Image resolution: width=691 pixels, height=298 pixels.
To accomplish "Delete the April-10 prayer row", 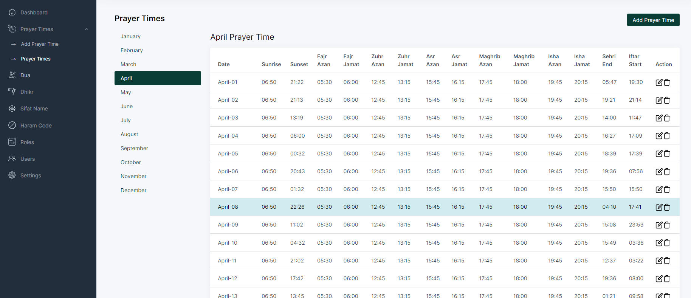I will 667,243.
